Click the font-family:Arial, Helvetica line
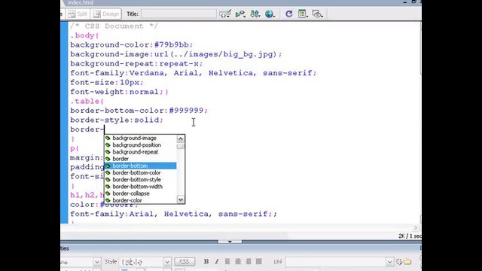This screenshot has width=482, height=271. (x=173, y=214)
